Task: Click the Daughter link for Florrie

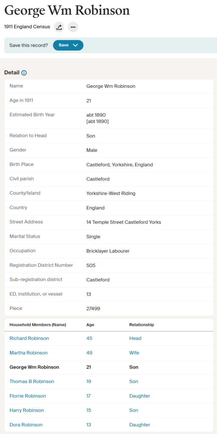Action: click(140, 396)
